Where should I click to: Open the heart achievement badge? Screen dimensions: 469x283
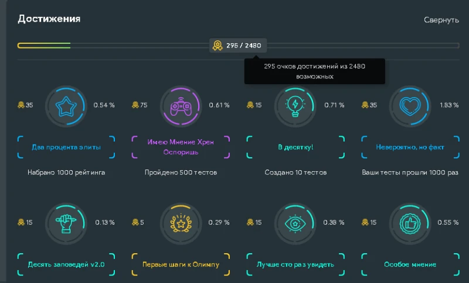[410, 106]
